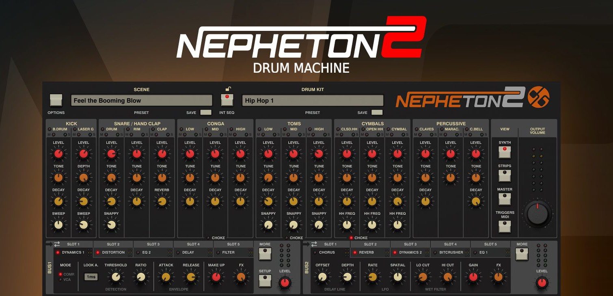Turn off the Dynamics 1 effect LED

click(x=58, y=253)
